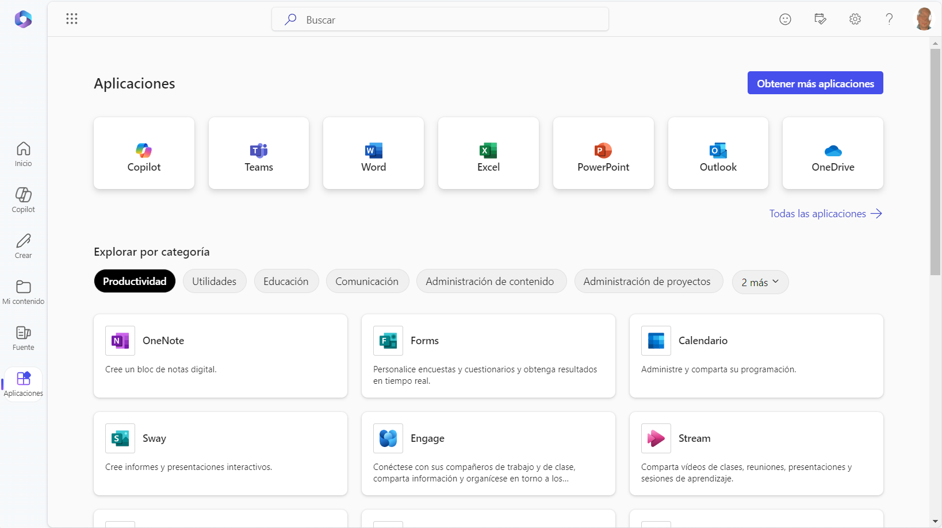This screenshot has height=528, width=942.
Task: Open Copilot in the left sidebar
Action: tap(24, 200)
